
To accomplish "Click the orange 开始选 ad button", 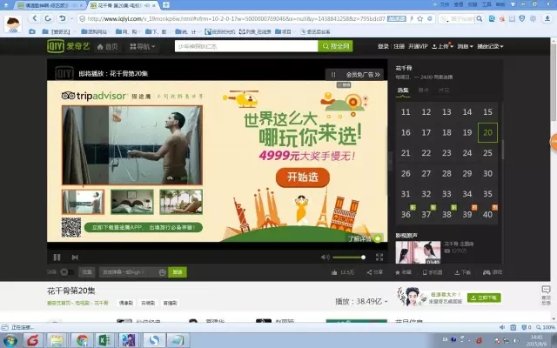I will point(296,177).
